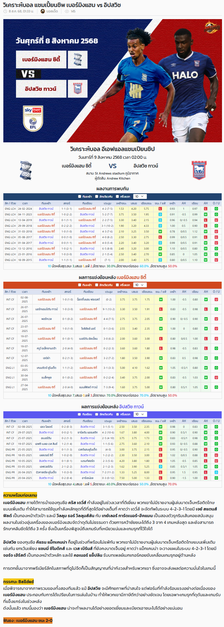Enable ทีมเหย้า filter in Birmingham form table
Image resolution: width=224 pixels, height=627 pixels.
(79, 285)
